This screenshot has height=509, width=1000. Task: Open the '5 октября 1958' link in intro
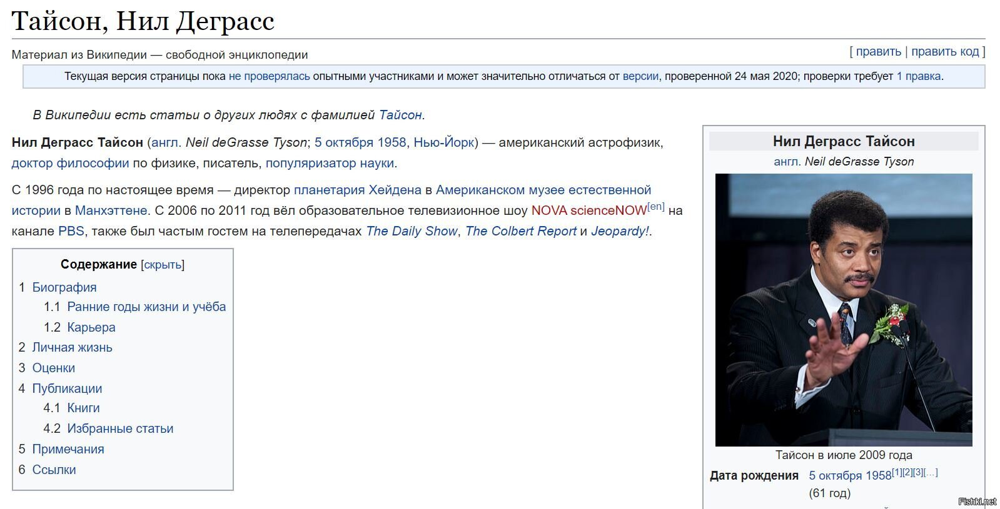click(x=360, y=142)
